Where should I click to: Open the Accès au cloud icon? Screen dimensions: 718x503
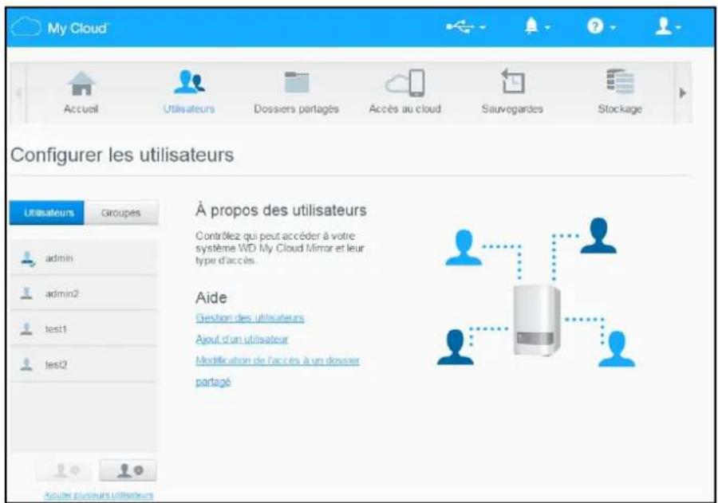(x=404, y=83)
